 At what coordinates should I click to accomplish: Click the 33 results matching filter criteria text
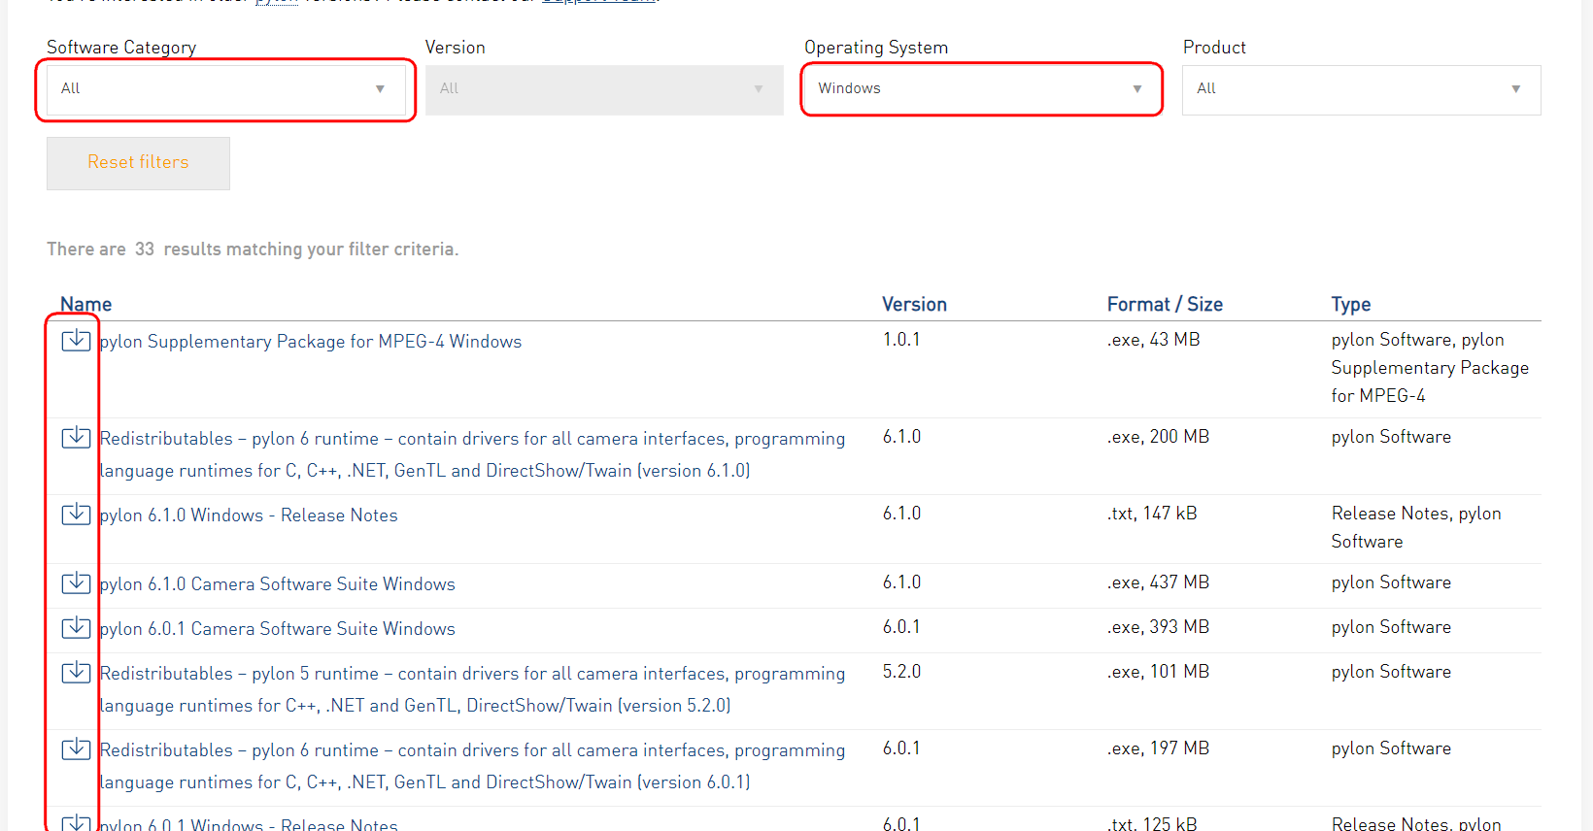pos(253,249)
